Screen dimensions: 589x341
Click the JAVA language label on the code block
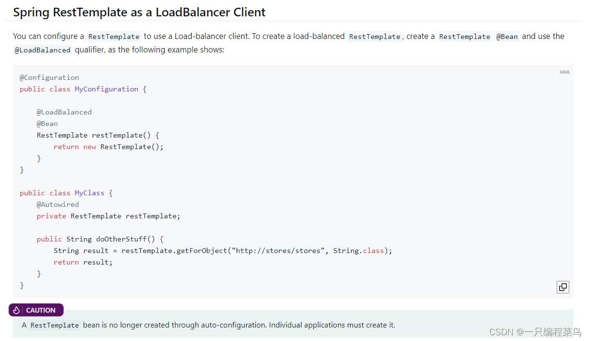[x=564, y=72]
